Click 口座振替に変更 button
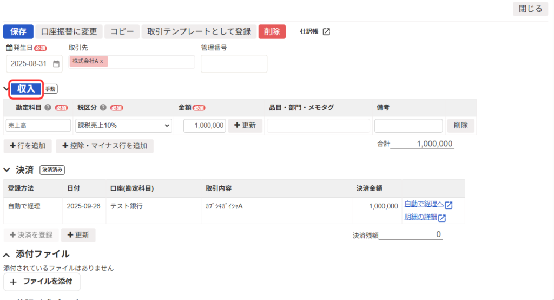Viewport: 554px width, 300px height. [x=69, y=31]
